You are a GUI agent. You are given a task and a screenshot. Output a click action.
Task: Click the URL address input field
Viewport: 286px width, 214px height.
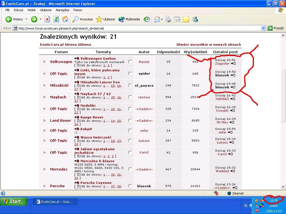pyautogui.click(x=140, y=28)
